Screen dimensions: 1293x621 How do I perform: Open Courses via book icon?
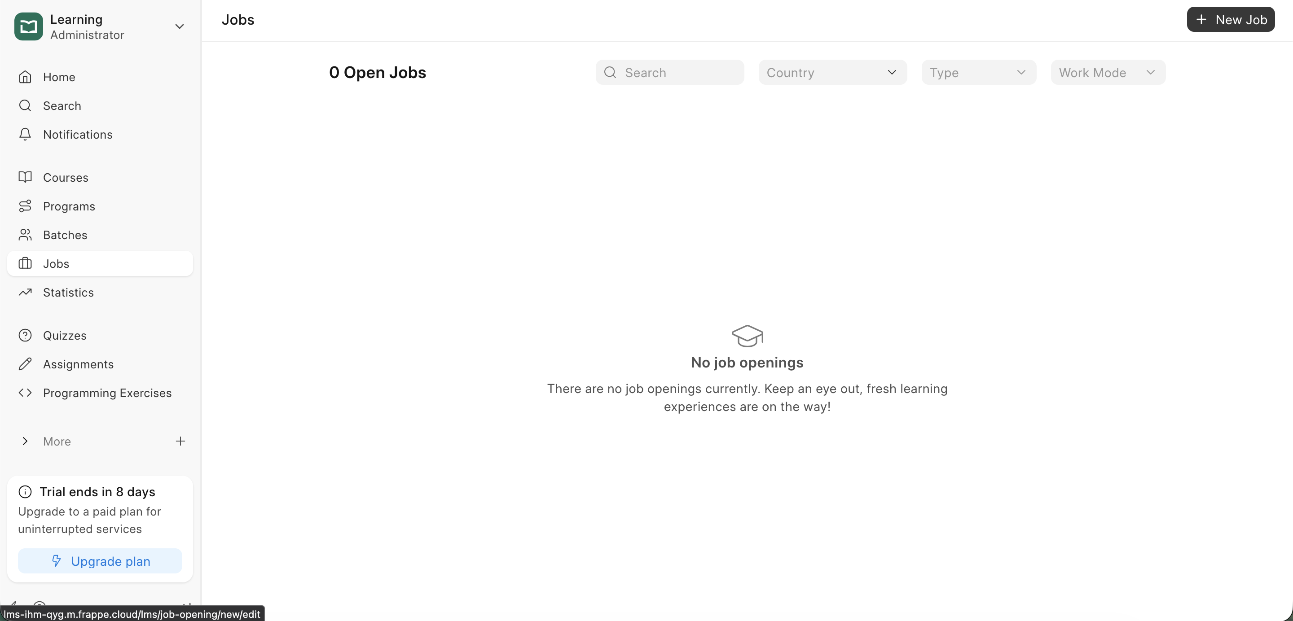coord(25,177)
